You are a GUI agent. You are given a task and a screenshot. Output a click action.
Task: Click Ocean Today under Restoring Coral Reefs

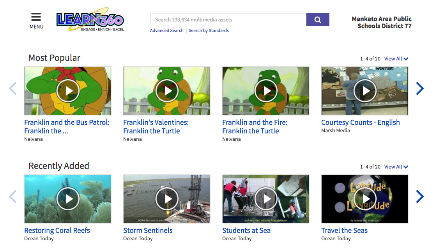(x=39, y=238)
